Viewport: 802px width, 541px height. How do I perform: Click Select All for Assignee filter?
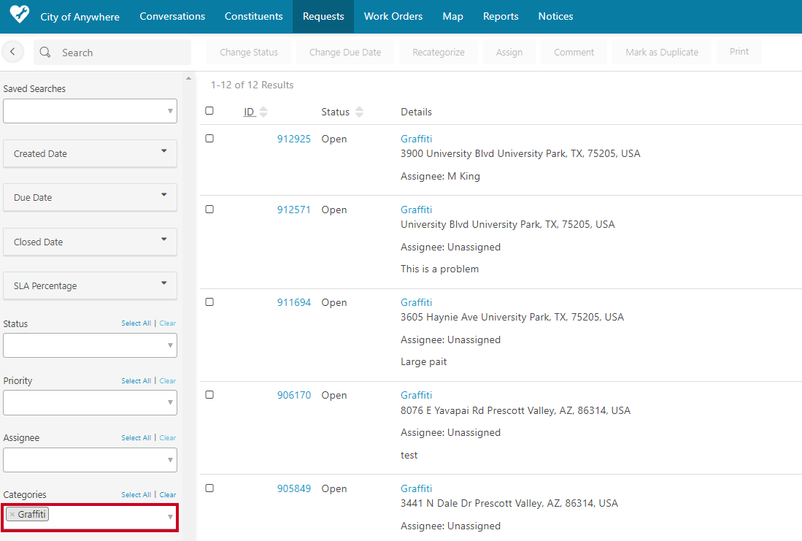pyautogui.click(x=136, y=437)
